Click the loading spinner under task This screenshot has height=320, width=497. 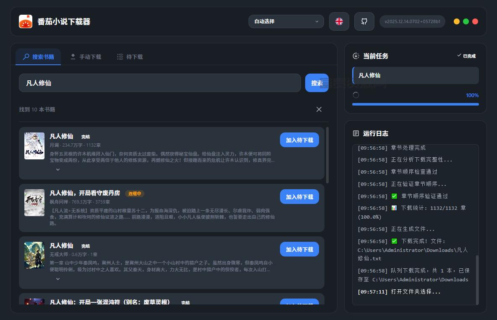point(356,95)
